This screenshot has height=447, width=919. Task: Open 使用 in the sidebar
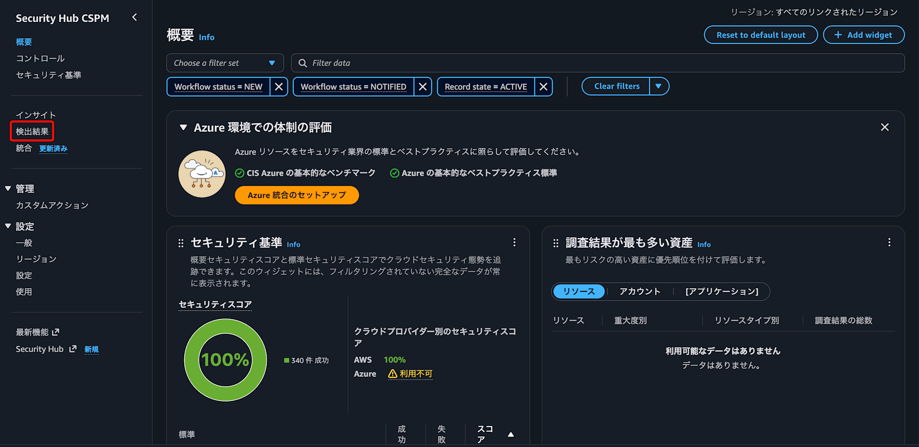(24, 292)
